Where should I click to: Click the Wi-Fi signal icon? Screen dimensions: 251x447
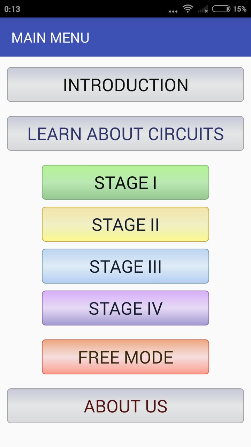click(x=188, y=9)
